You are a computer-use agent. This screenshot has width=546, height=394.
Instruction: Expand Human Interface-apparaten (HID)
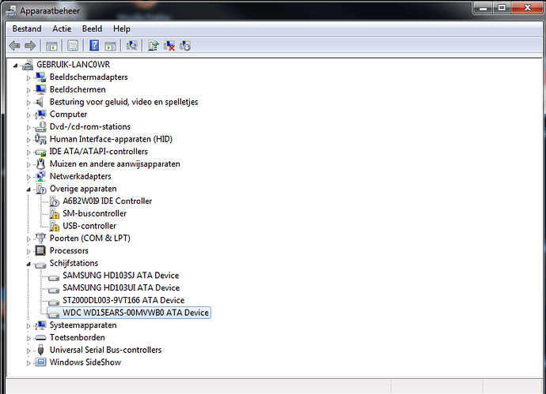click(x=28, y=140)
